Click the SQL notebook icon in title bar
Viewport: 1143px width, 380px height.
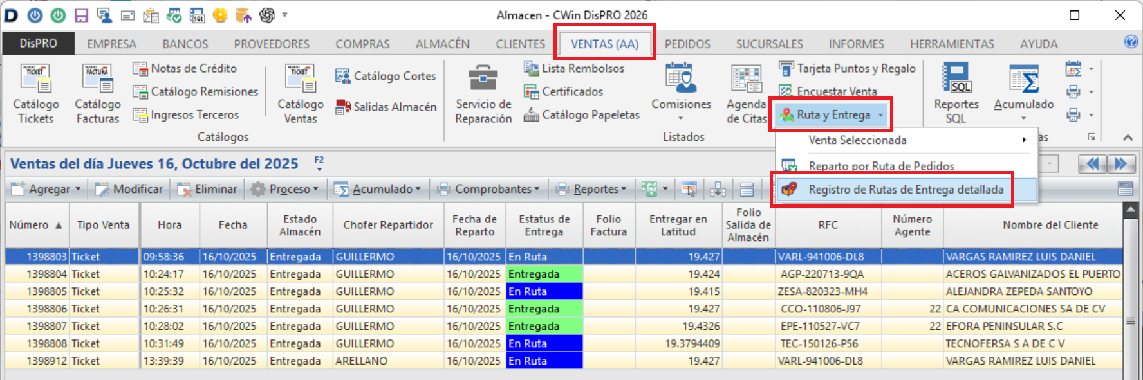click(x=197, y=15)
